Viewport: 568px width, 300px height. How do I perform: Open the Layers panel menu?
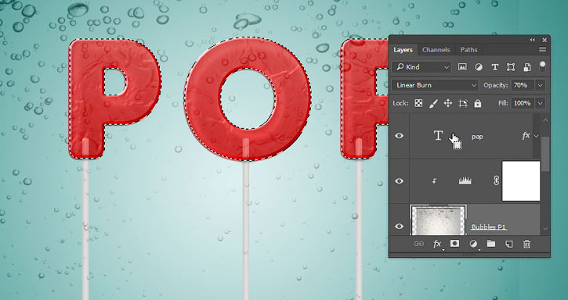[x=542, y=49]
